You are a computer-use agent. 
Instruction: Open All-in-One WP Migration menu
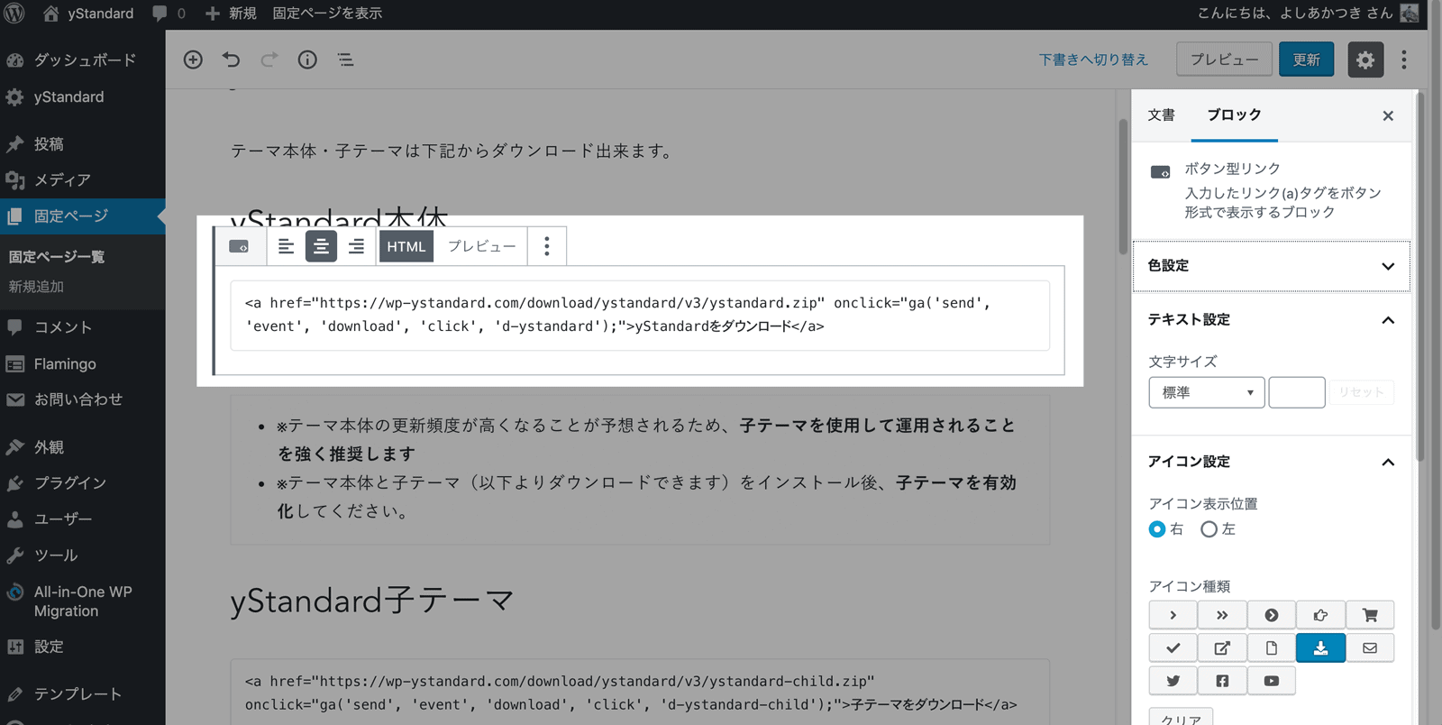point(83,601)
